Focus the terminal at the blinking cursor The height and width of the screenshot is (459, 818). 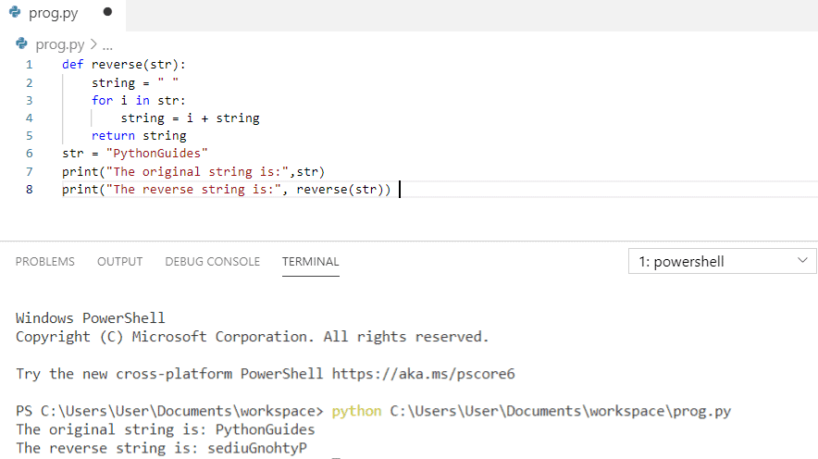point(336,450)
